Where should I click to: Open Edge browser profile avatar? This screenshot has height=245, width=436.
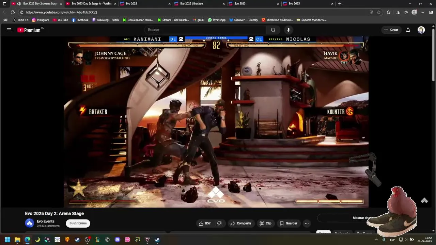coord(414,12)
